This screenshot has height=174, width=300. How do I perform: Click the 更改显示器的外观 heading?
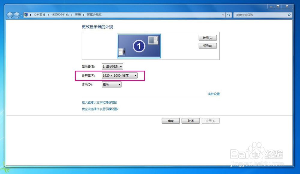pyautogui.click(x=97, y=27)
